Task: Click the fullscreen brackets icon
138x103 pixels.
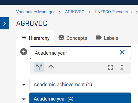Action: click(110, 67)
